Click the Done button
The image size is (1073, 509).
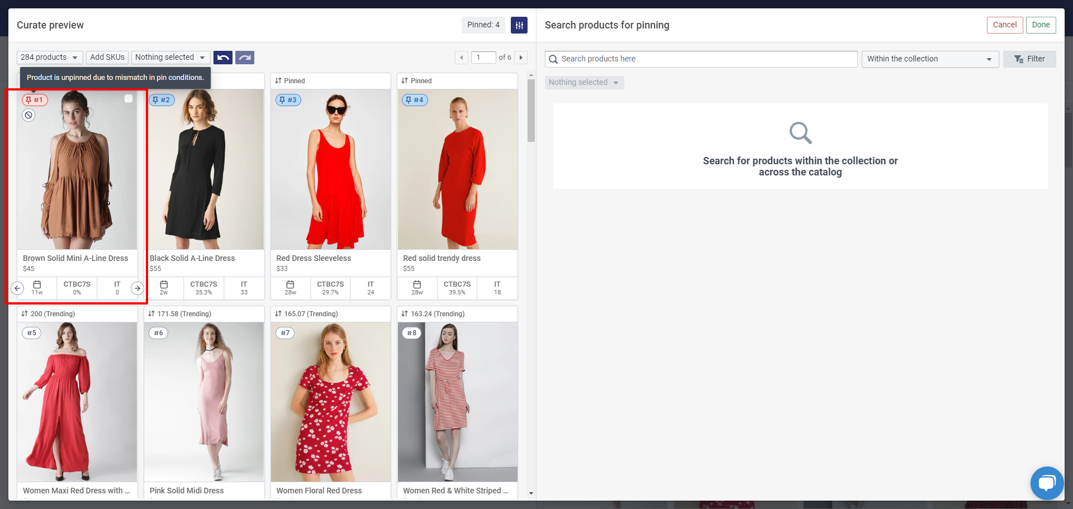coord(1041,25)
